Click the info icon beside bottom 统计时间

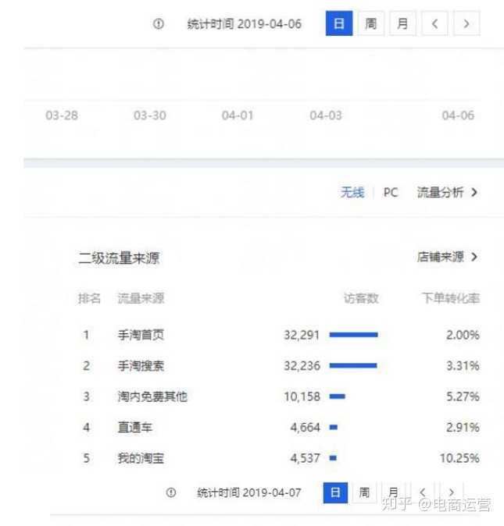(x=171, y=492)
